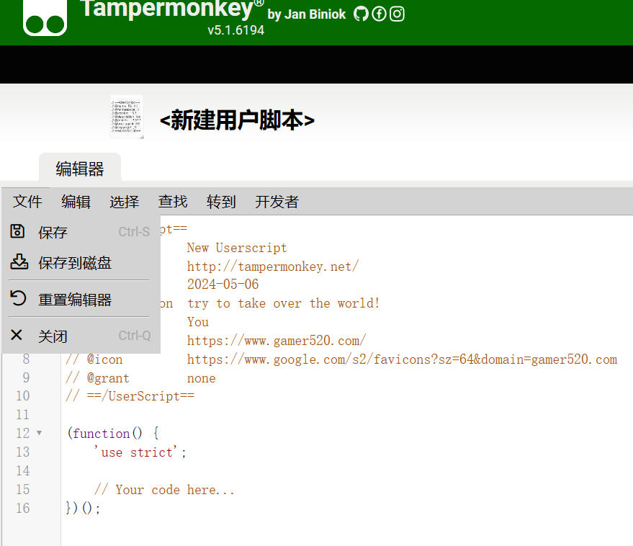Click 'by Jan Biniok' author text
Screen dimensions: 633x546
(x=306, y=14)
